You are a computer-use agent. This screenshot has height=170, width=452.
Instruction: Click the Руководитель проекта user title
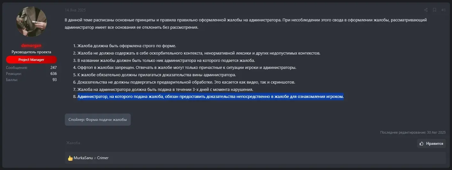click(x=31, y=52)
